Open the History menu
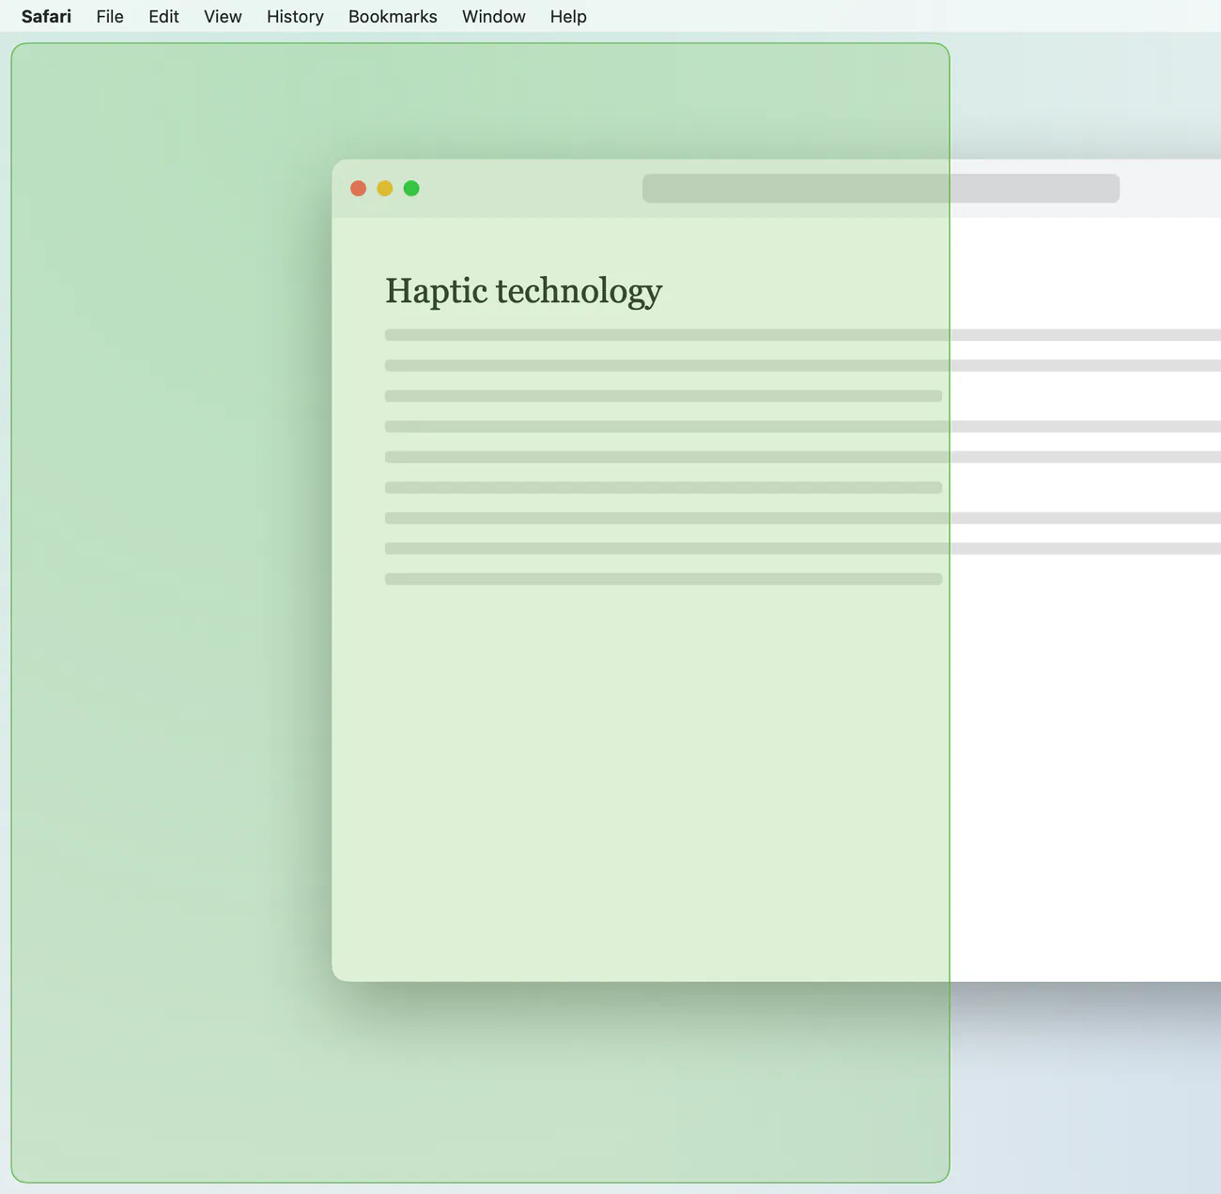Image resolution: width=1221 pixels, height=1194 pixels. pyautogui.click(x=295, y=16)
